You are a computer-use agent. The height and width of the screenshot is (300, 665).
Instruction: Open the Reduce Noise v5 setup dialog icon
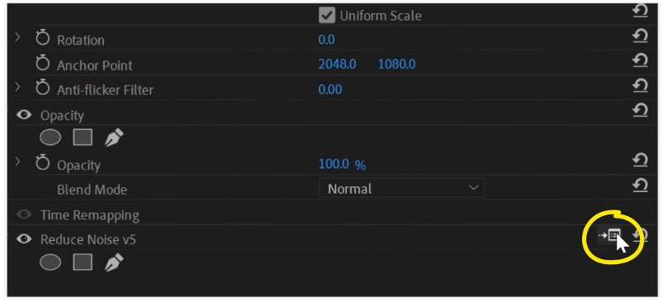coord(610,235)
